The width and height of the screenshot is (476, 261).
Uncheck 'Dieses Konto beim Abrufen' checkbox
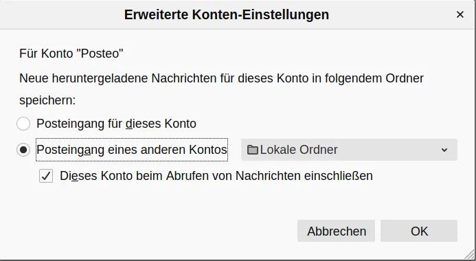[46, 176]
